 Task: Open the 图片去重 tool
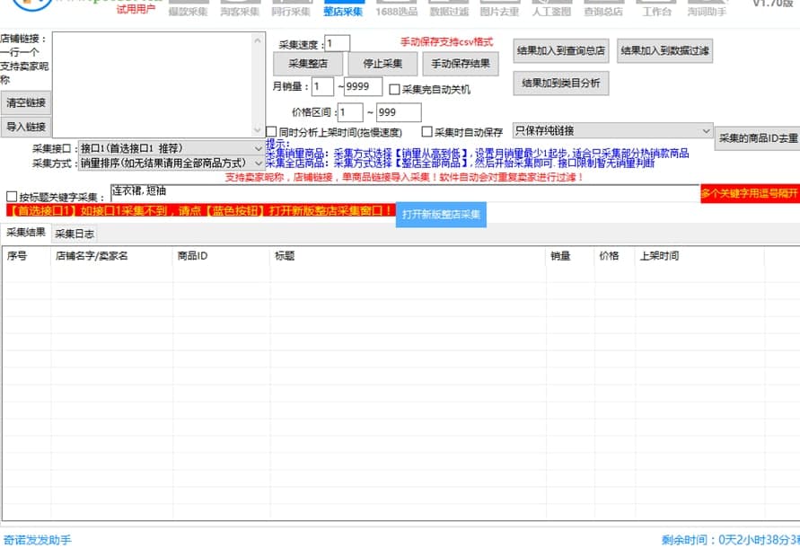pos(499,9)
